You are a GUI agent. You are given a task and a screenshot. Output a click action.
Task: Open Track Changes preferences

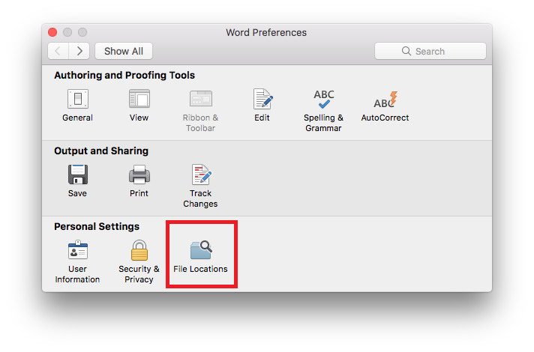tap(201, 175)
